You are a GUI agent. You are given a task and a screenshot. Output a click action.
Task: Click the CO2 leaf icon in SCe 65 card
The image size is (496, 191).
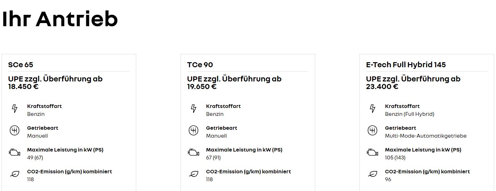[x=15, y=174]
